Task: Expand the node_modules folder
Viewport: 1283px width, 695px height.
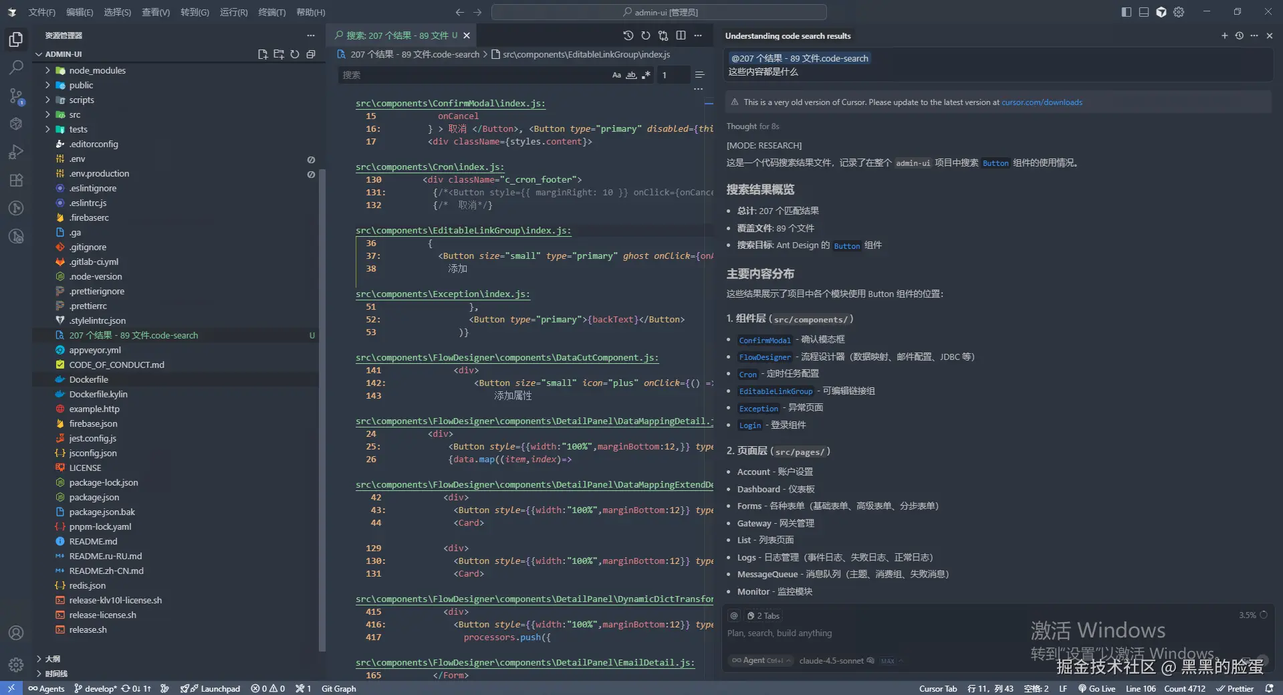Action: coord(47,70)
